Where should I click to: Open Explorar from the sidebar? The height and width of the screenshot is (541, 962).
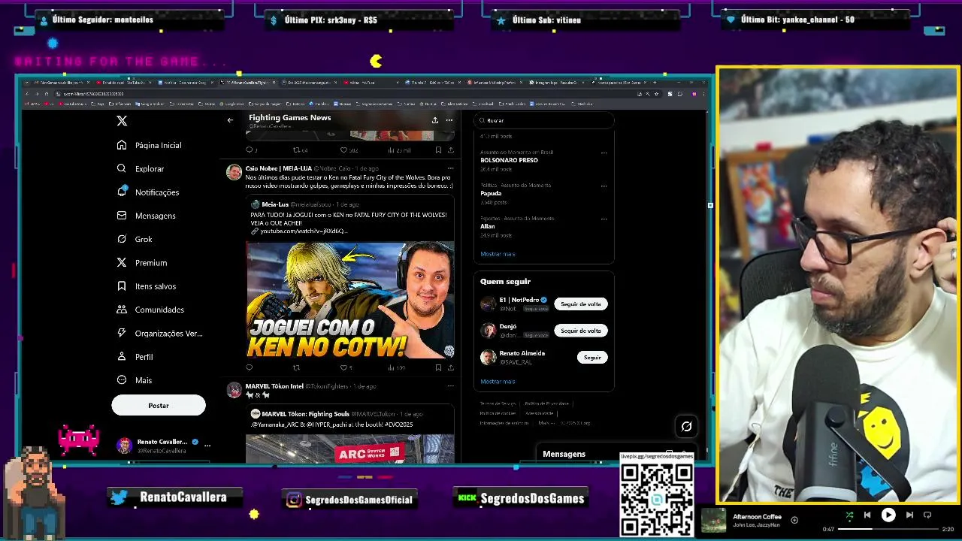(x=141, y=169)
